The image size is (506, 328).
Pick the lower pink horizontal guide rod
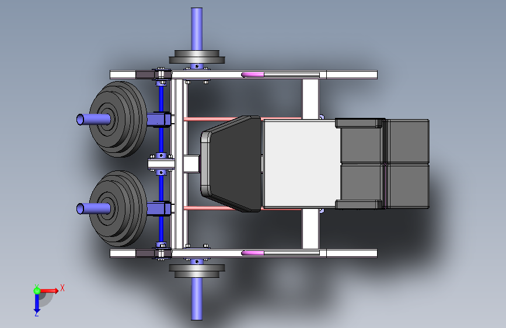[x=211, y=208]
